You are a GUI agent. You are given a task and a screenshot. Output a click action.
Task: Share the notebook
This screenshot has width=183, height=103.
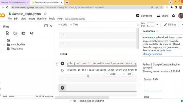coord(162,16)
